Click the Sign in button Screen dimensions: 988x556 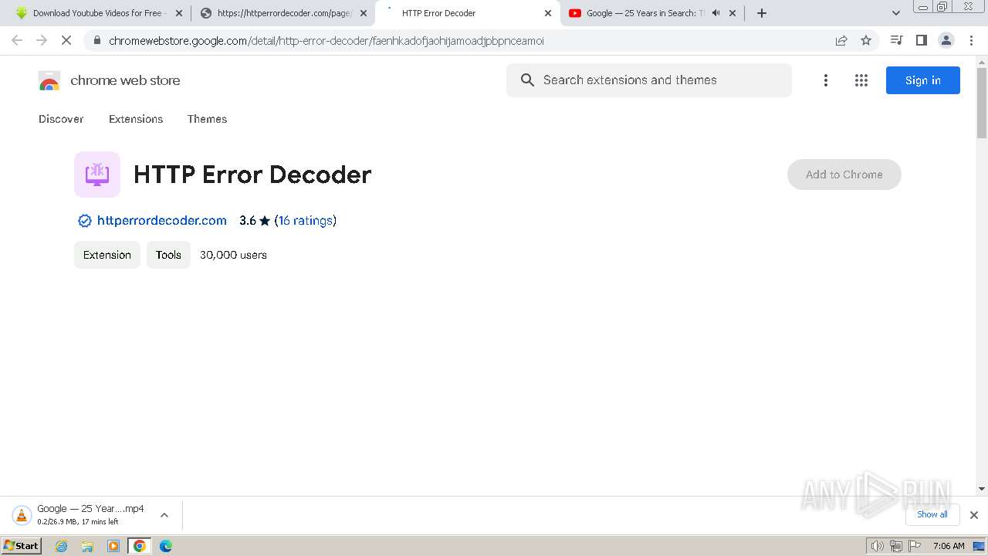[923, 80]
